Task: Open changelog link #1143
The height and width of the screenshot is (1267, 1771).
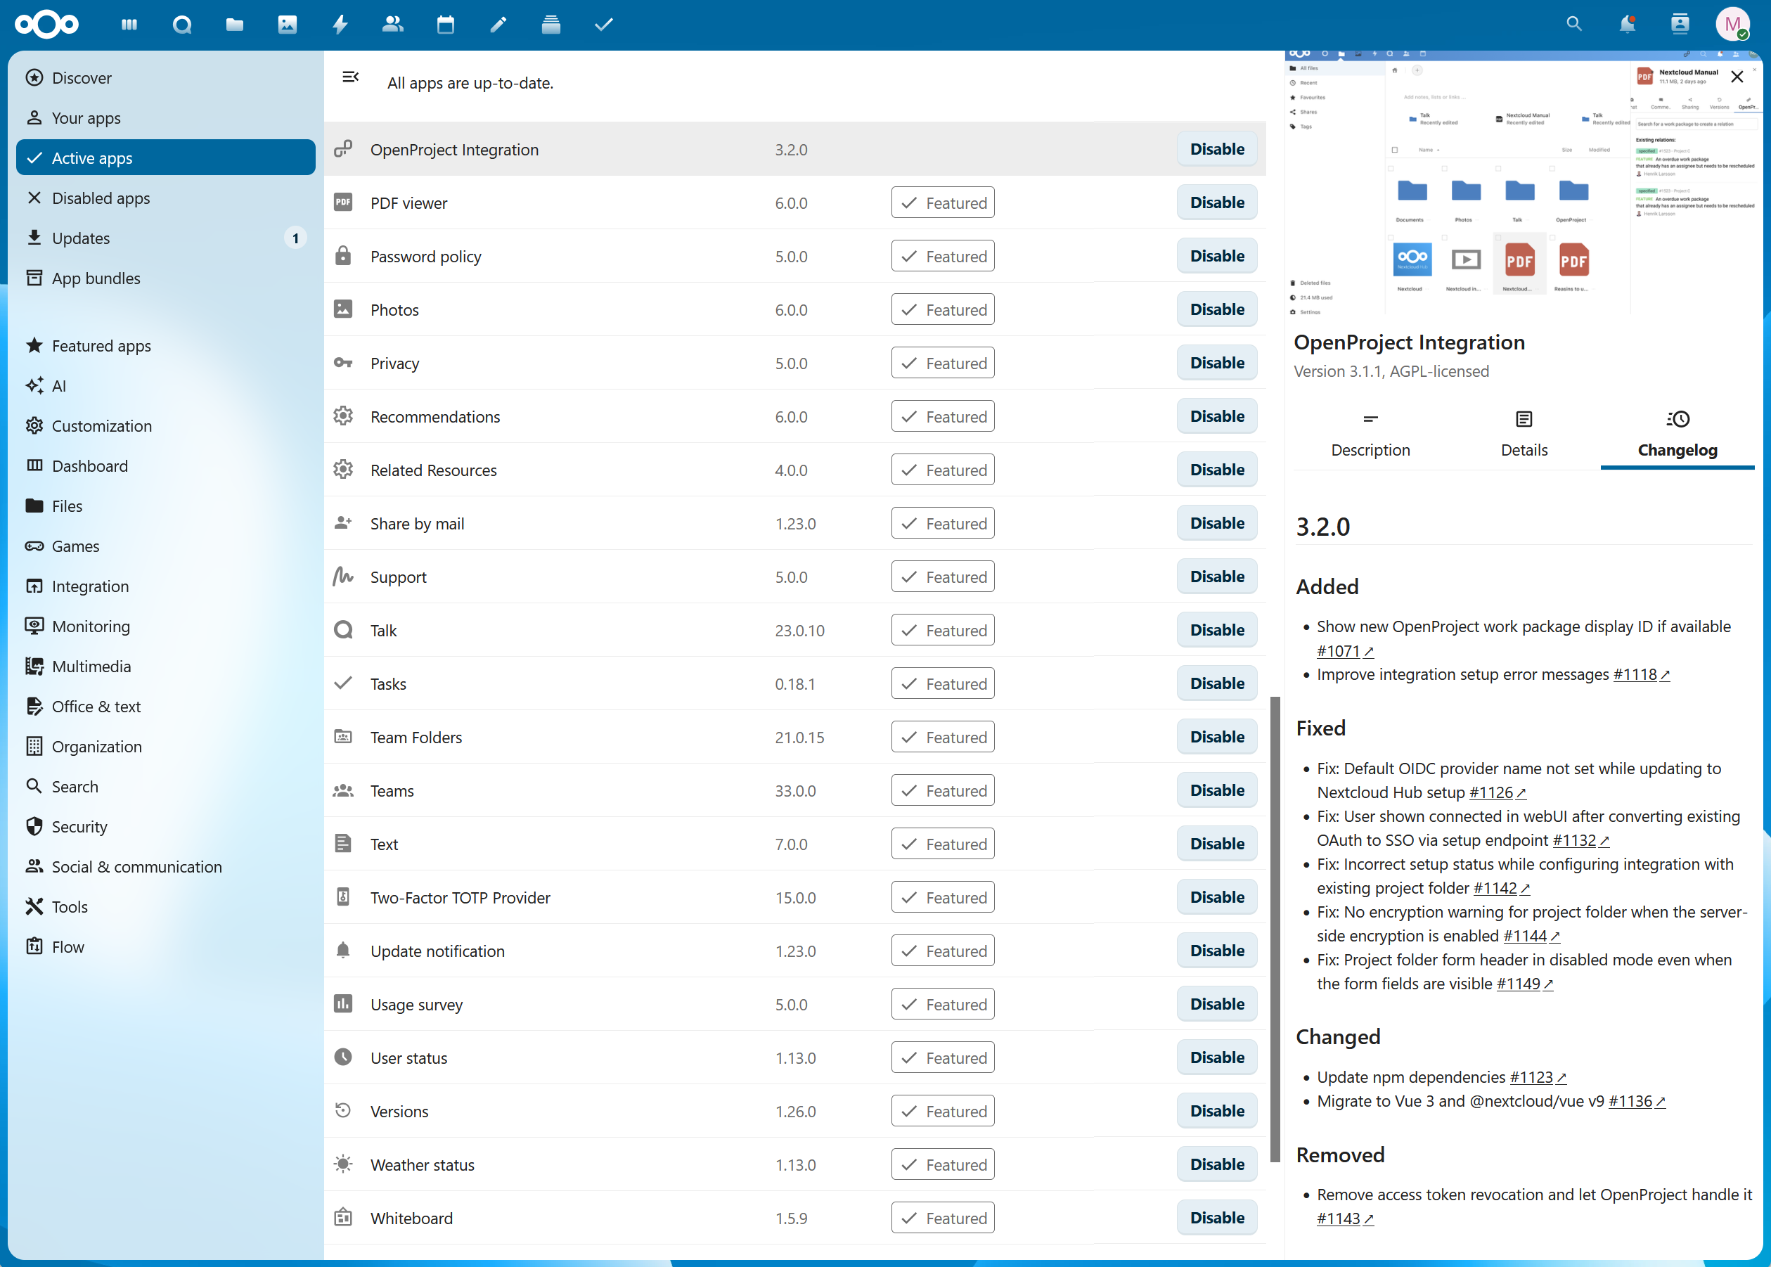Action: 1345,1218
